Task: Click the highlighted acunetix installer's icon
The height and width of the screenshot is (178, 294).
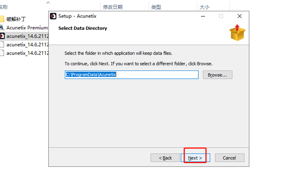Action: (2, 36)
